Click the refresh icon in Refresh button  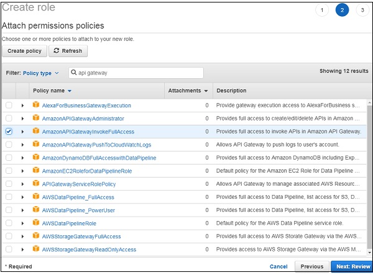[57, 51]
